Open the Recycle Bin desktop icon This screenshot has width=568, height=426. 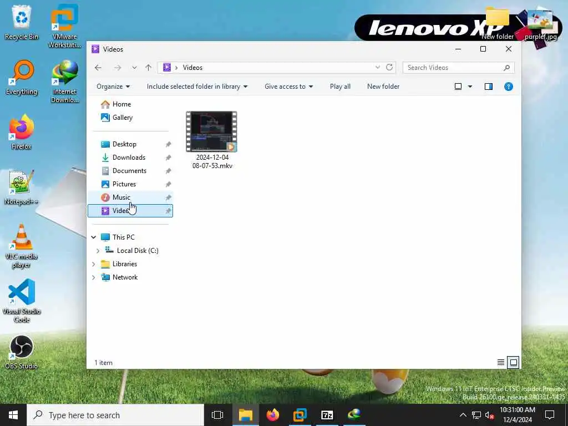pos(22,22)
